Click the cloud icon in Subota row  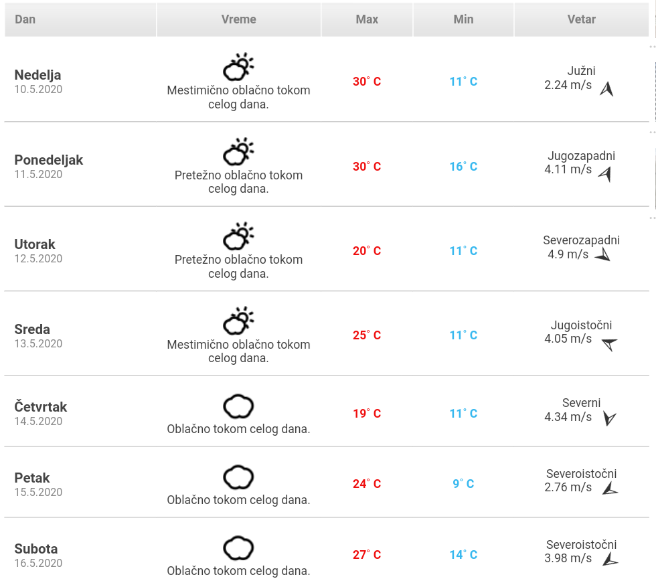pos(238,548)
